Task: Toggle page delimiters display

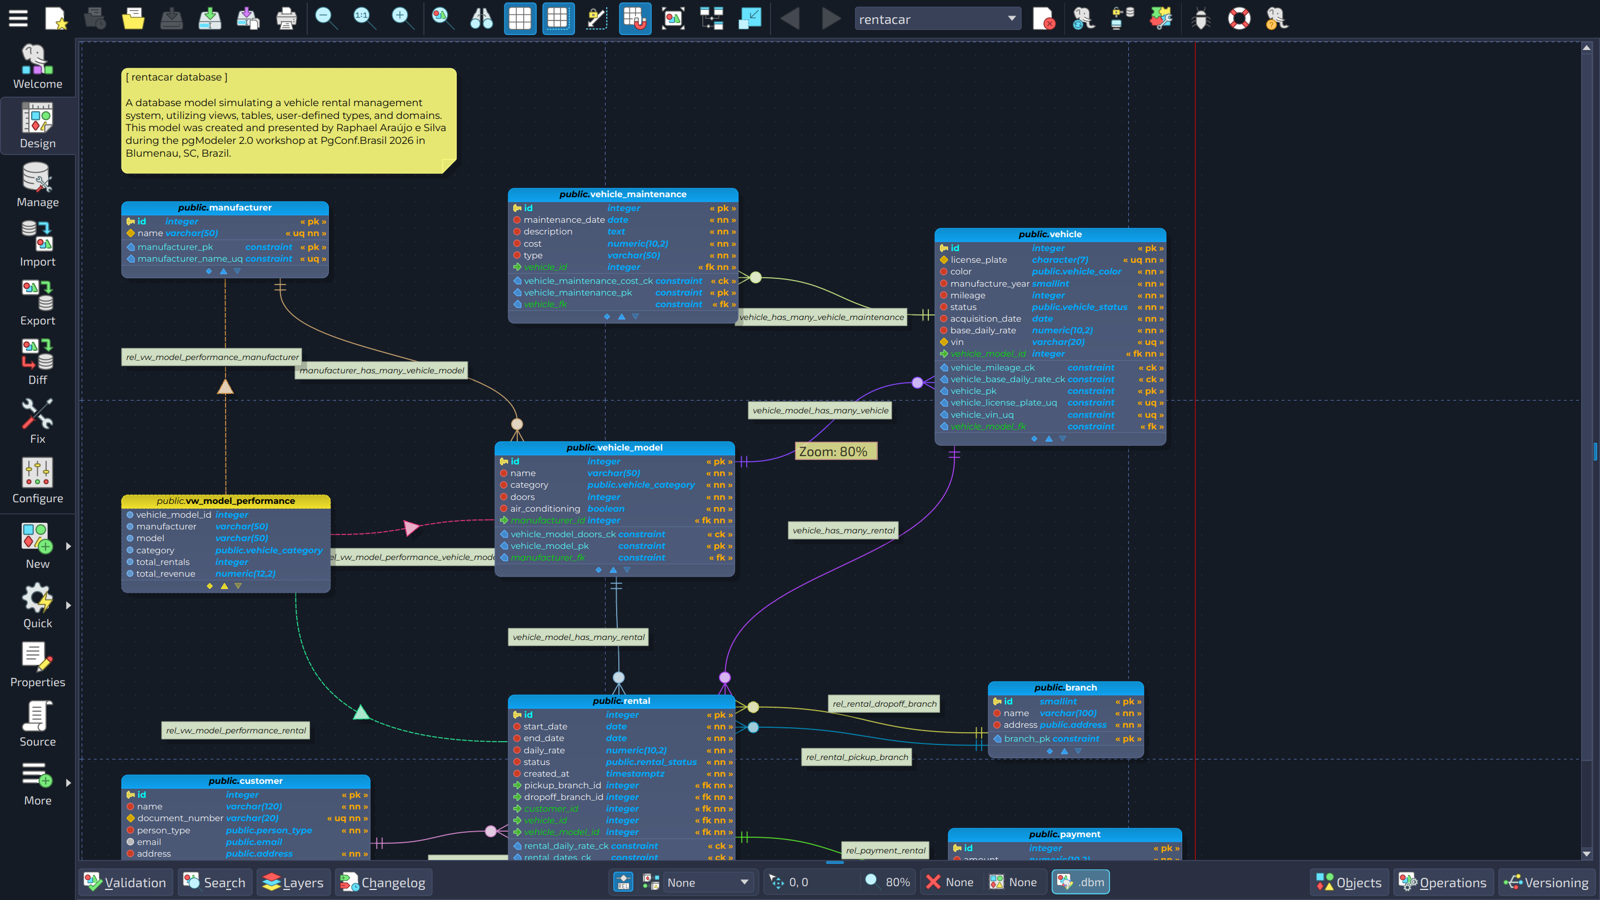Action: [558, 19]
